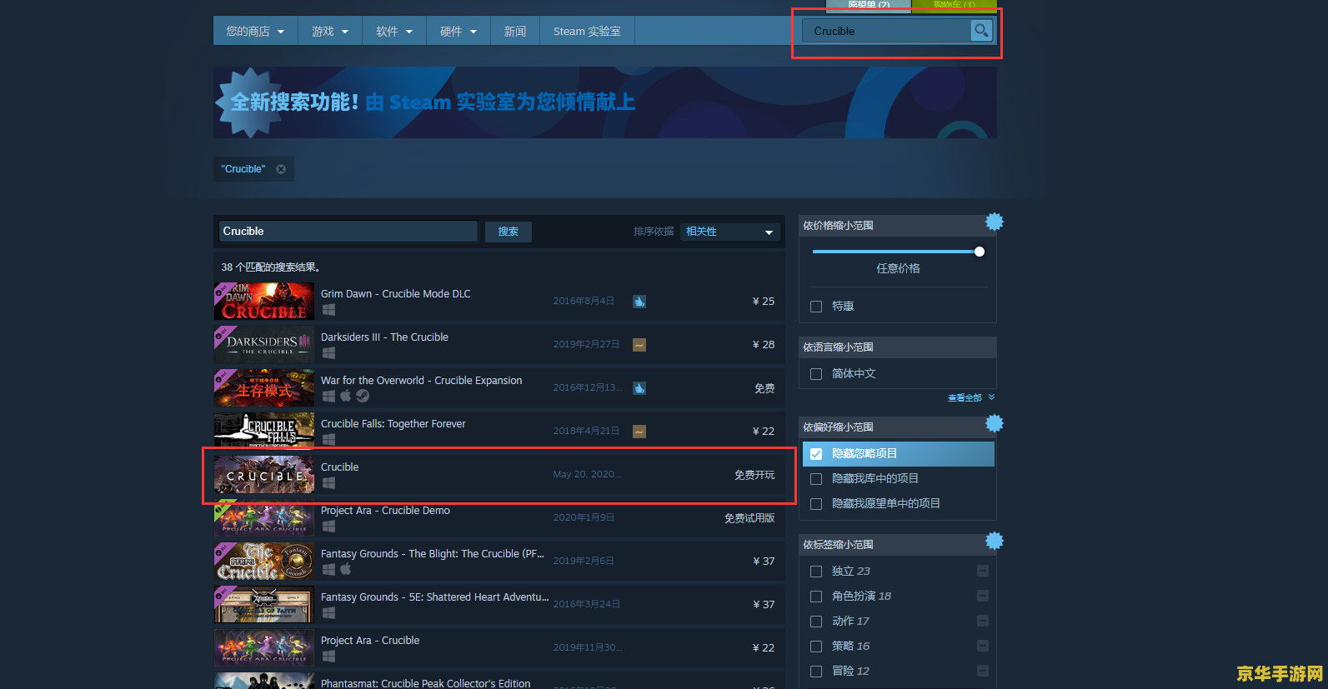The height and width of the screenshot is (689, 1328).
Task: Click mixed review icon for Darksiders III
Action: tap(639, 345)
